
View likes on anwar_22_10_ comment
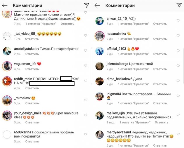[134, 24]
